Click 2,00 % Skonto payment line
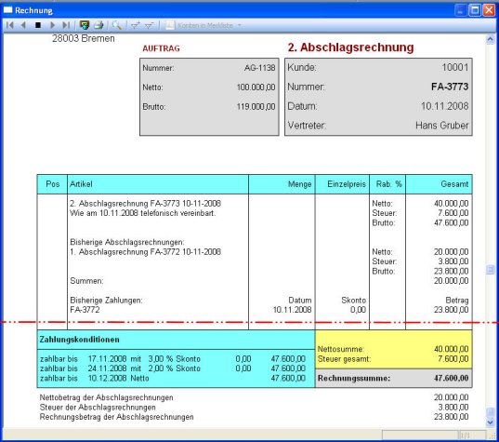This screenshot has height=442, width=499. coord(173,368)
